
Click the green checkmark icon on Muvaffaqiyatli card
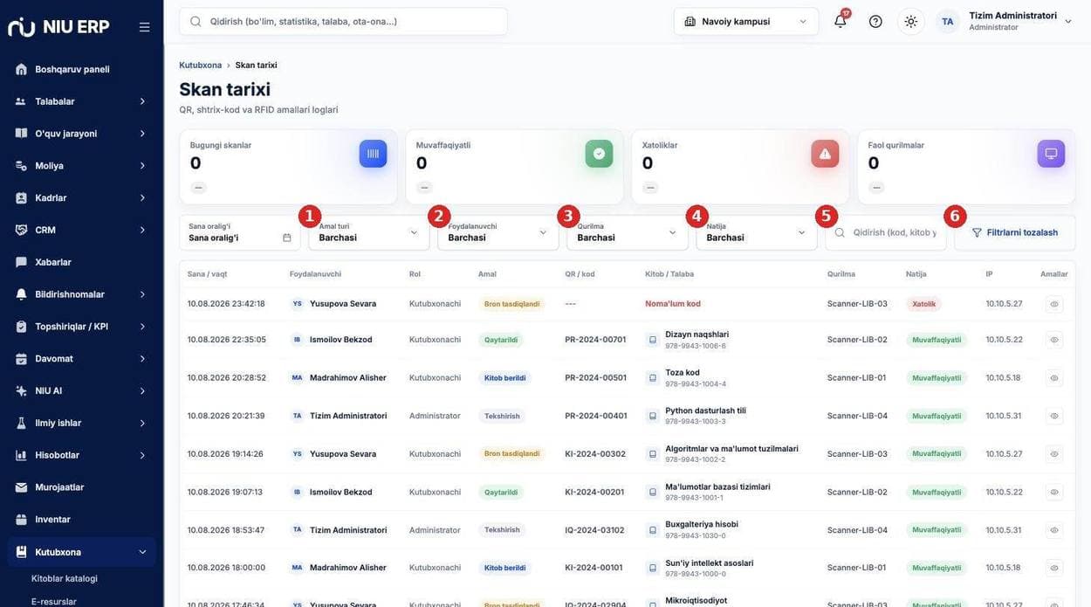(599, 154)
